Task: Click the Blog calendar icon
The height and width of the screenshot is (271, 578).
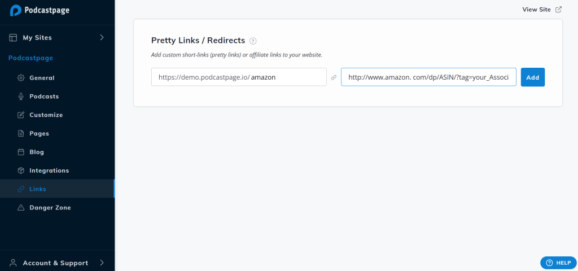Action: click(x=21, y=152)
